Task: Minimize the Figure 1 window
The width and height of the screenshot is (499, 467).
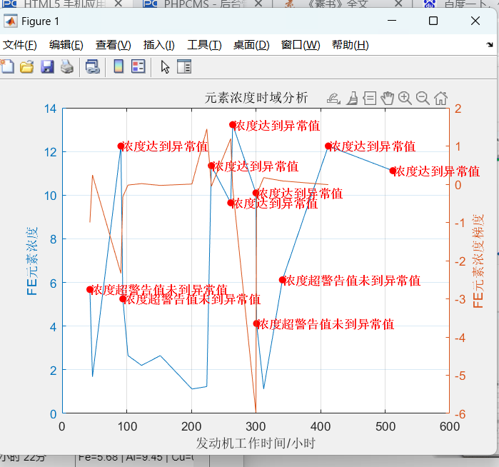Action: 392,21
